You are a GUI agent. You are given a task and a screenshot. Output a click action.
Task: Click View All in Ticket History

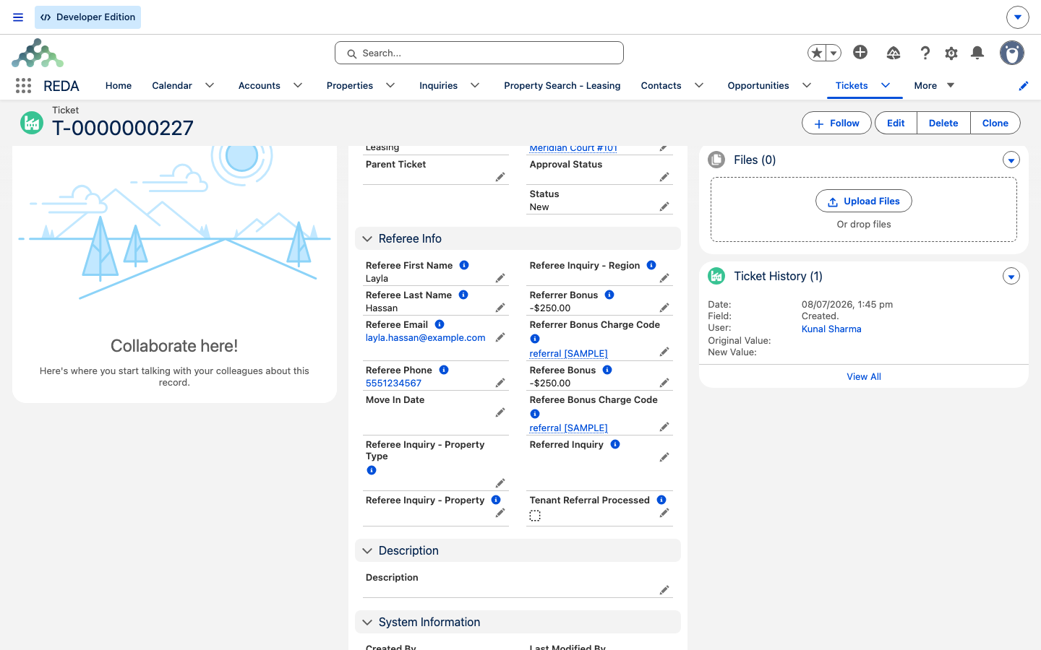point(864,376)
